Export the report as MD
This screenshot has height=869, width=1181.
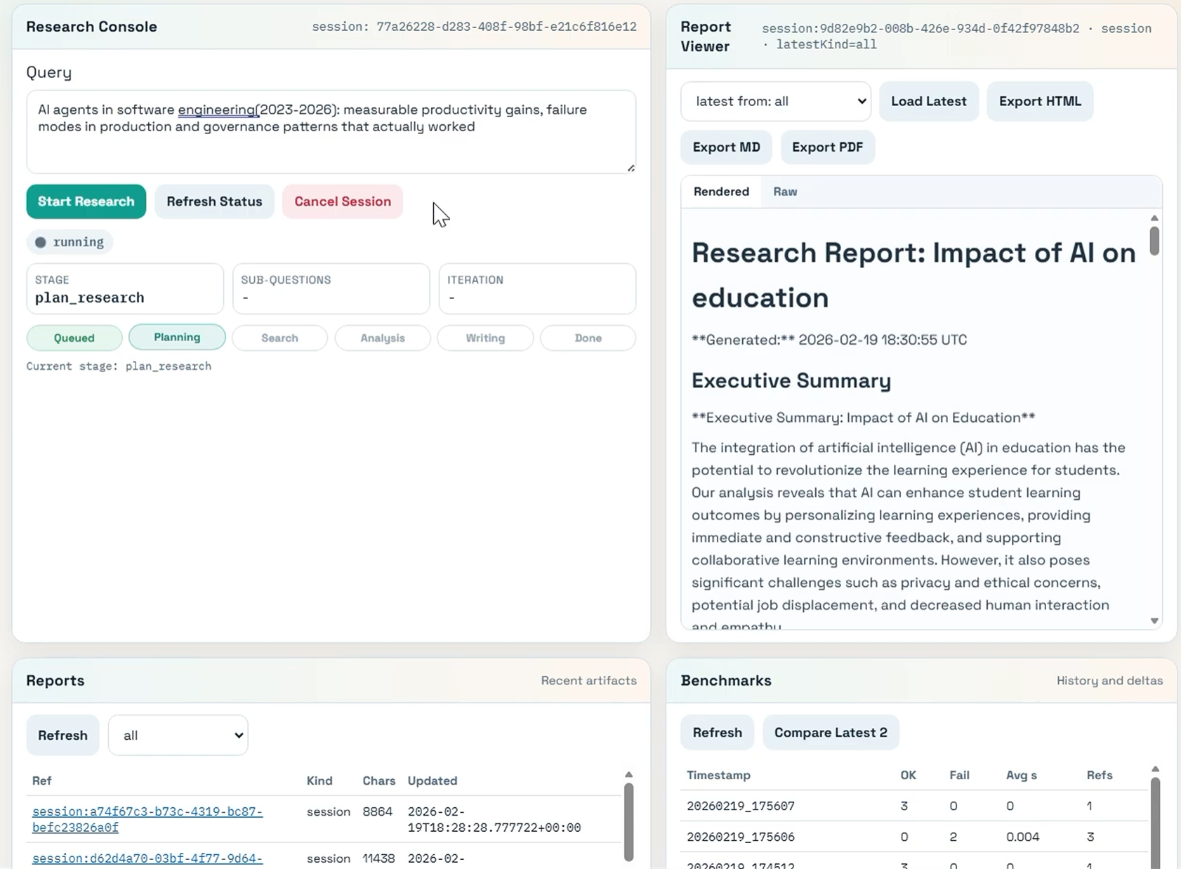(726, 147)
